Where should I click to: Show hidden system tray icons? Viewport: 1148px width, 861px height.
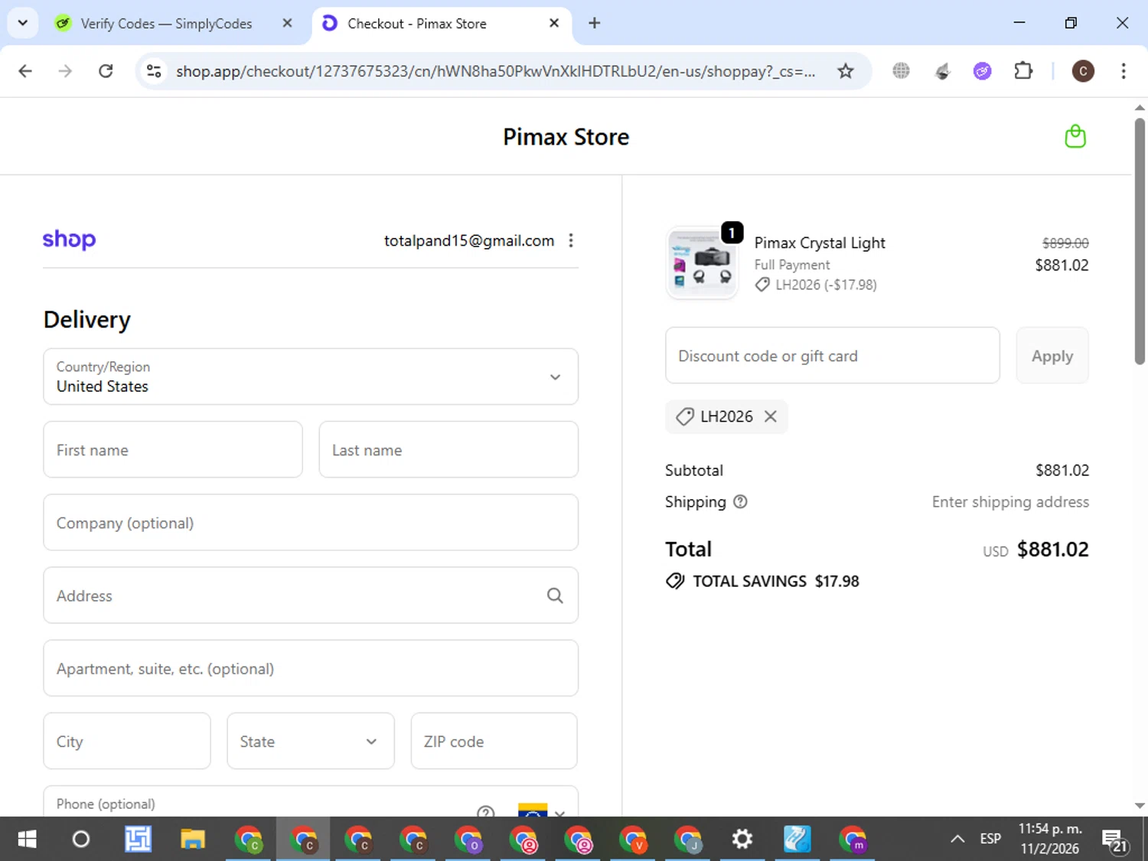point(957,839)
